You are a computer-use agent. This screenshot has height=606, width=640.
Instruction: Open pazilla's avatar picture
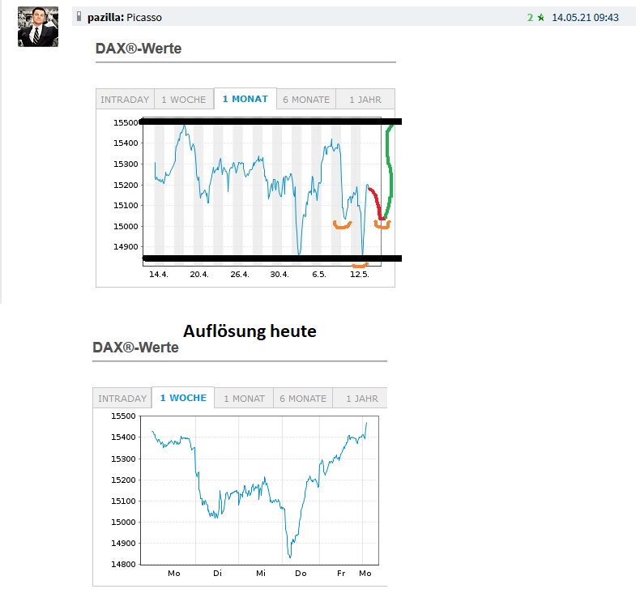point(38,27)
